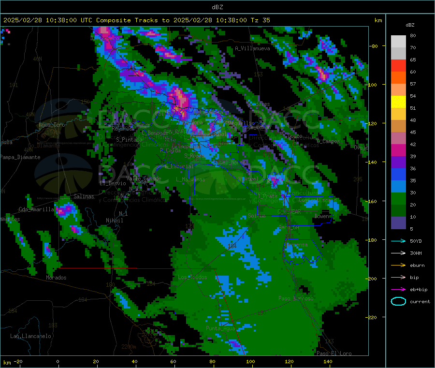Click the 'Punta_Agua' map label
435x368 pixels.
tap(220, 328)
